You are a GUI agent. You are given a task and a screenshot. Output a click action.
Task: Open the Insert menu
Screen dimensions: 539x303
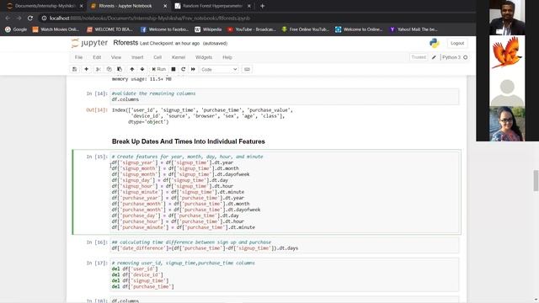click(x=137, y=57)
